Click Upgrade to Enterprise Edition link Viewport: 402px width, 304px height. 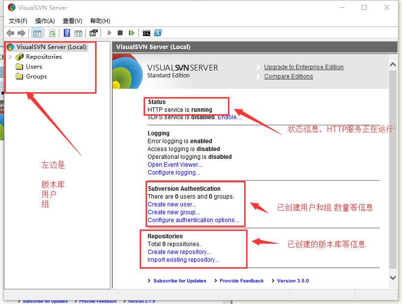pyautogui.click(x=304, y=67)
